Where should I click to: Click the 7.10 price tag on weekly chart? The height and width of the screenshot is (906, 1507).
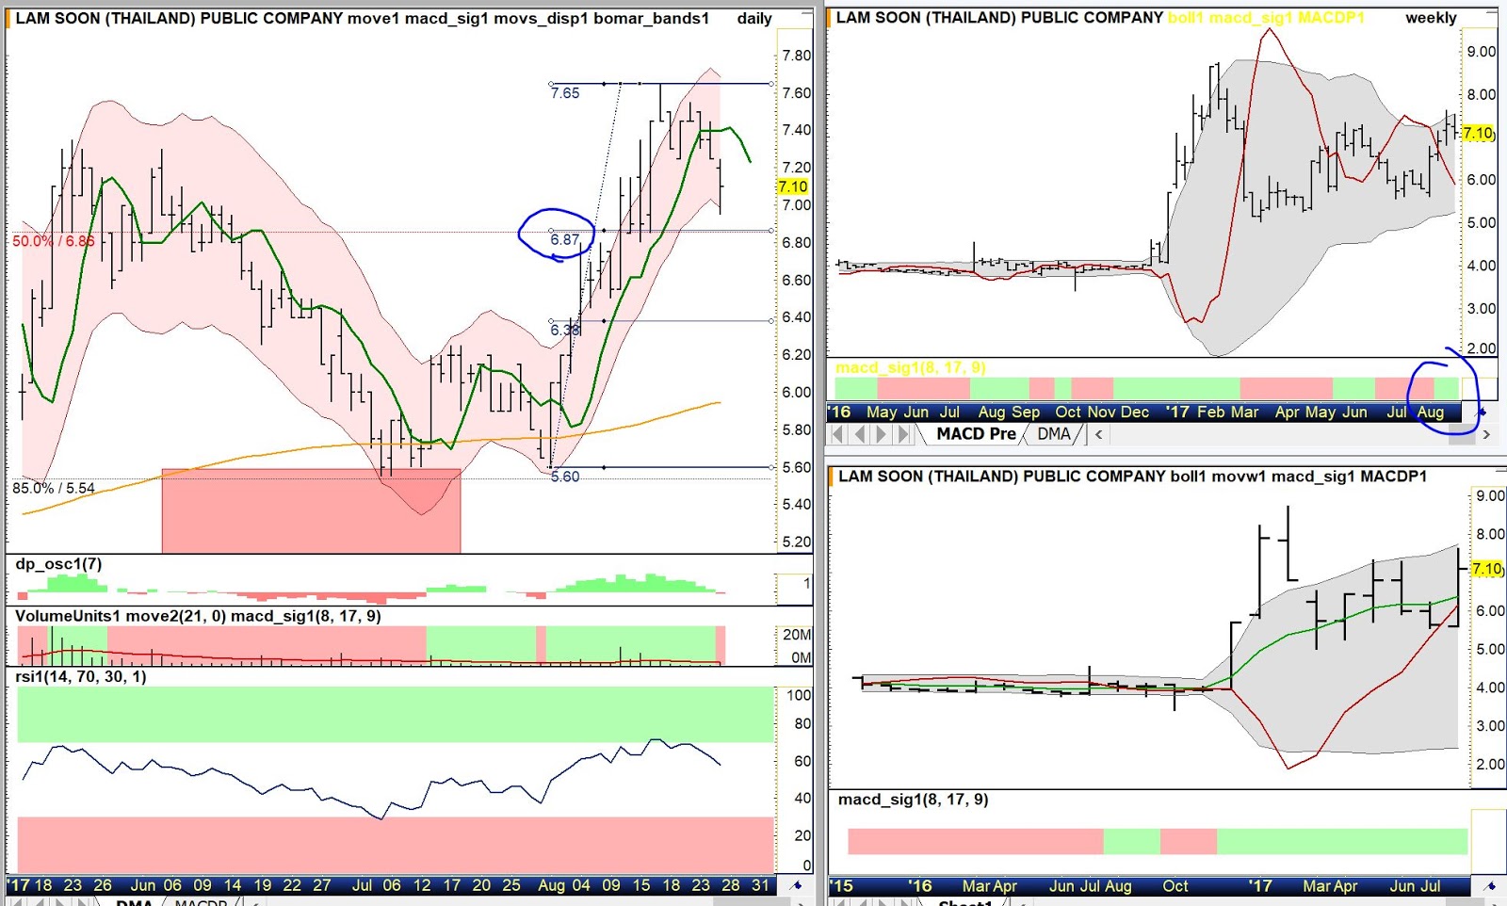(1478, 133)
